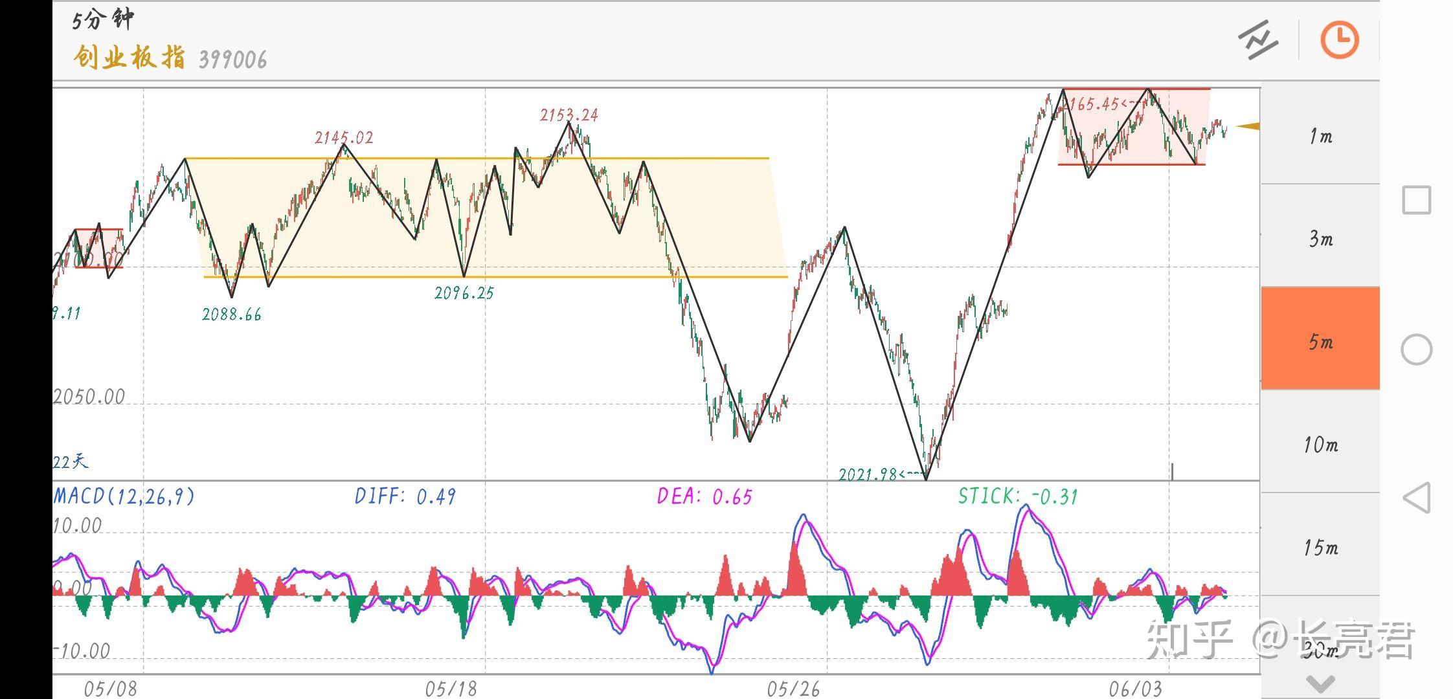Tap Android back triangle button

1416,498
